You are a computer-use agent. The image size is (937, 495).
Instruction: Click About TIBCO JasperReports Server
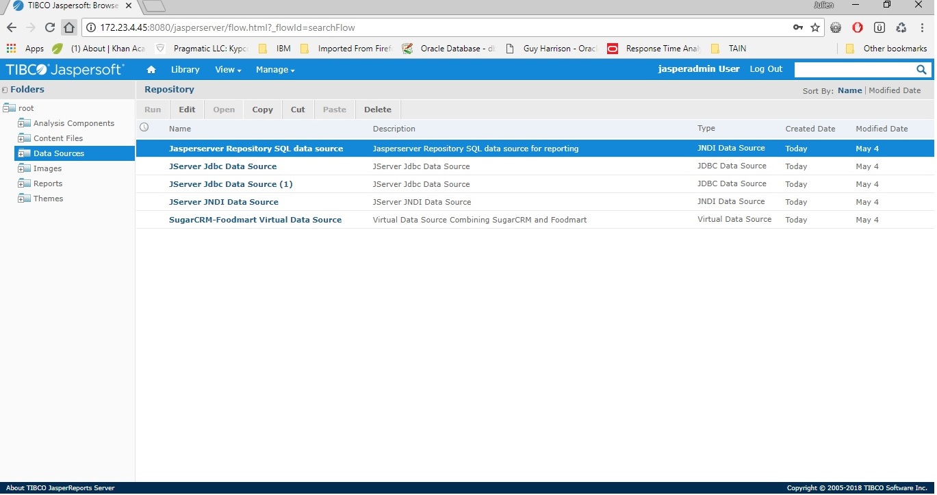click(60, 488)
